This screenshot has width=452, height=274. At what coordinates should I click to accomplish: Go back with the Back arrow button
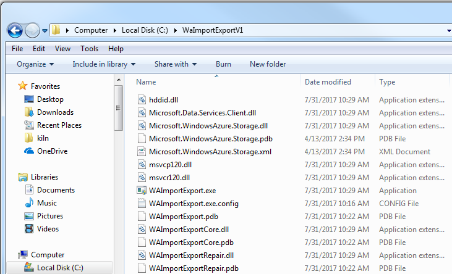[15, 30]
